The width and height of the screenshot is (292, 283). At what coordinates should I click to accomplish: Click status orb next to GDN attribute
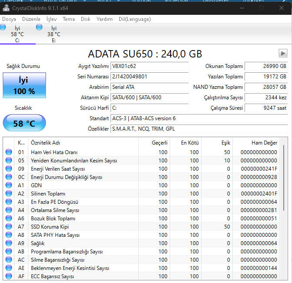9,185
